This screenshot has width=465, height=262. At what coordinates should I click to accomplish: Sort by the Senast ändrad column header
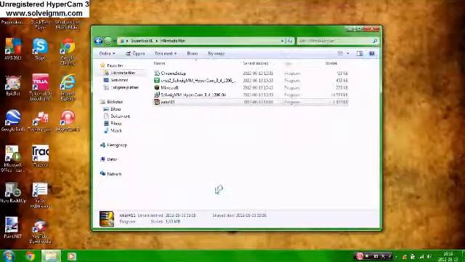tap(256, 63)
